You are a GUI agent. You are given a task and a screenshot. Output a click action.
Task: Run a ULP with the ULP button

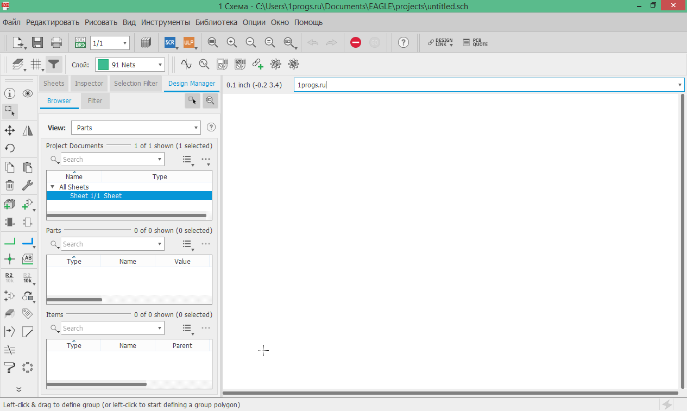coord(188,42)
